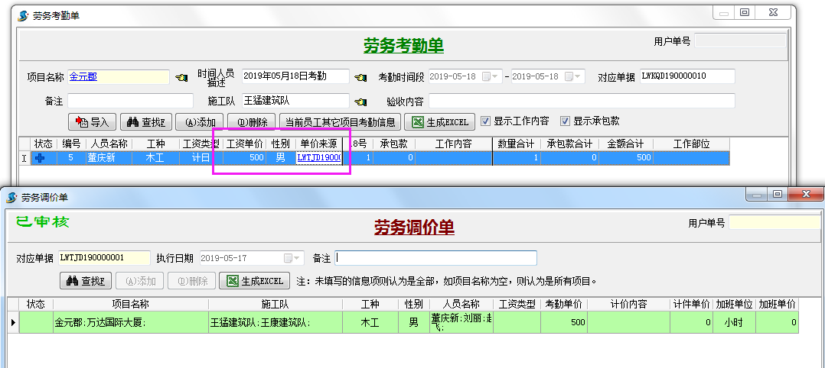Uncheck the 显示承包款 checkbox
The width and height of the screenshot is (825, 368).
[x=565, y=121]
